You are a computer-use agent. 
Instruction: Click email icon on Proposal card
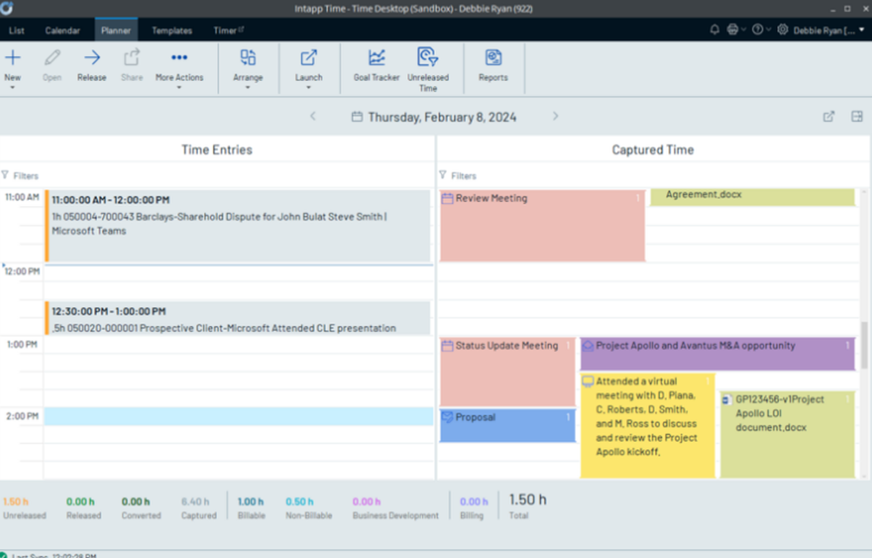point(447,417)
